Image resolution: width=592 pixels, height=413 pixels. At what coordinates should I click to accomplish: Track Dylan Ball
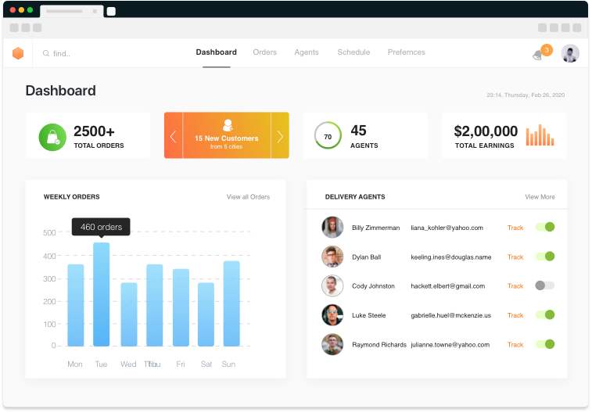point(515,257)
